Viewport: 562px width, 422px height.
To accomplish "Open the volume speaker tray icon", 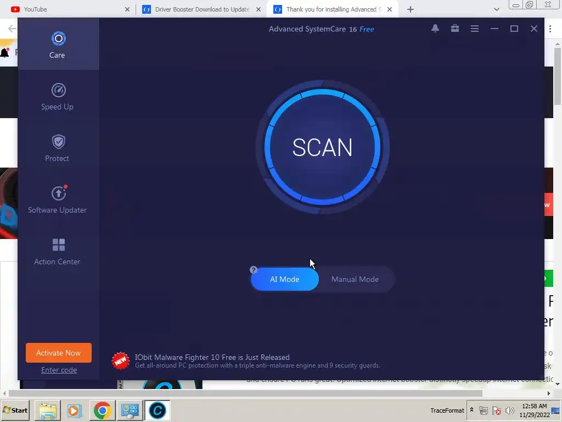I will pos(509,410).
